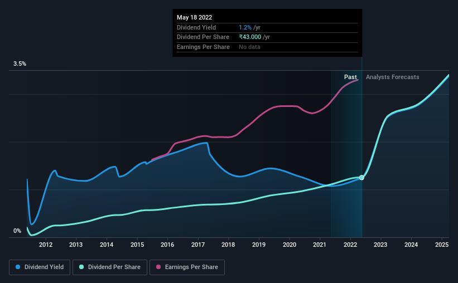
Task: Click the 2015 x-axis year label
Action: click(137, 245)
